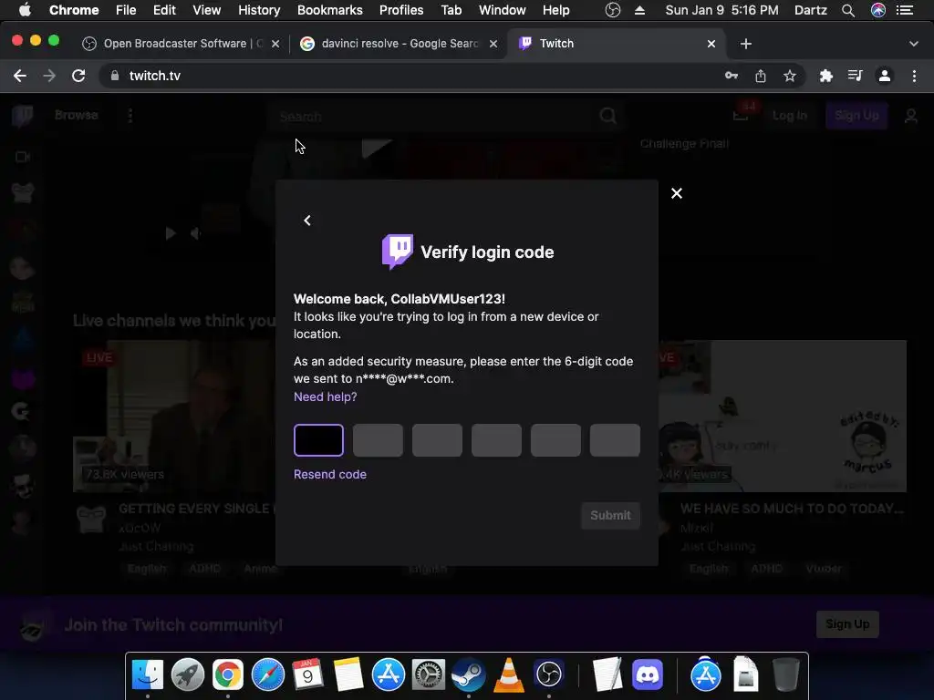This screenshot has width=934, height=700.
Task: Open OBS from the Dock
Action: coord(548,675)
